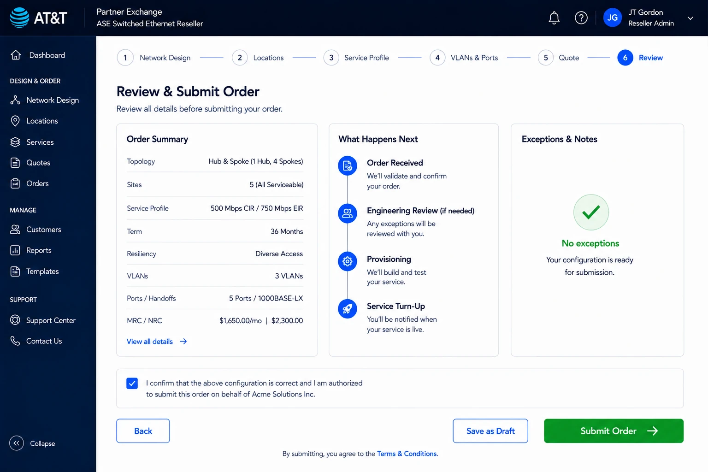Click the 'No exceptions' status text
The width and height of the screenshot is (708, 472).
pyautogui.click(x=590, y=243)
